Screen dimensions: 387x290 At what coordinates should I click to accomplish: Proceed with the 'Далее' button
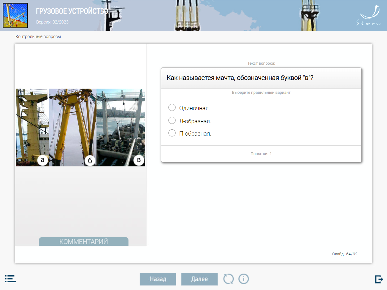coord(199,279)
